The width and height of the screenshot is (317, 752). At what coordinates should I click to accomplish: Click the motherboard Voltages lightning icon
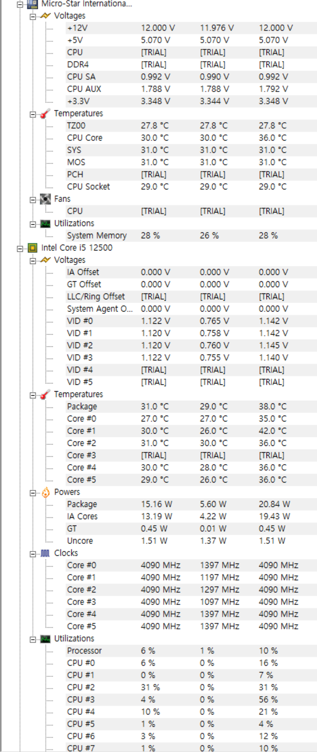pyautogui.click(x=45, y=16)
